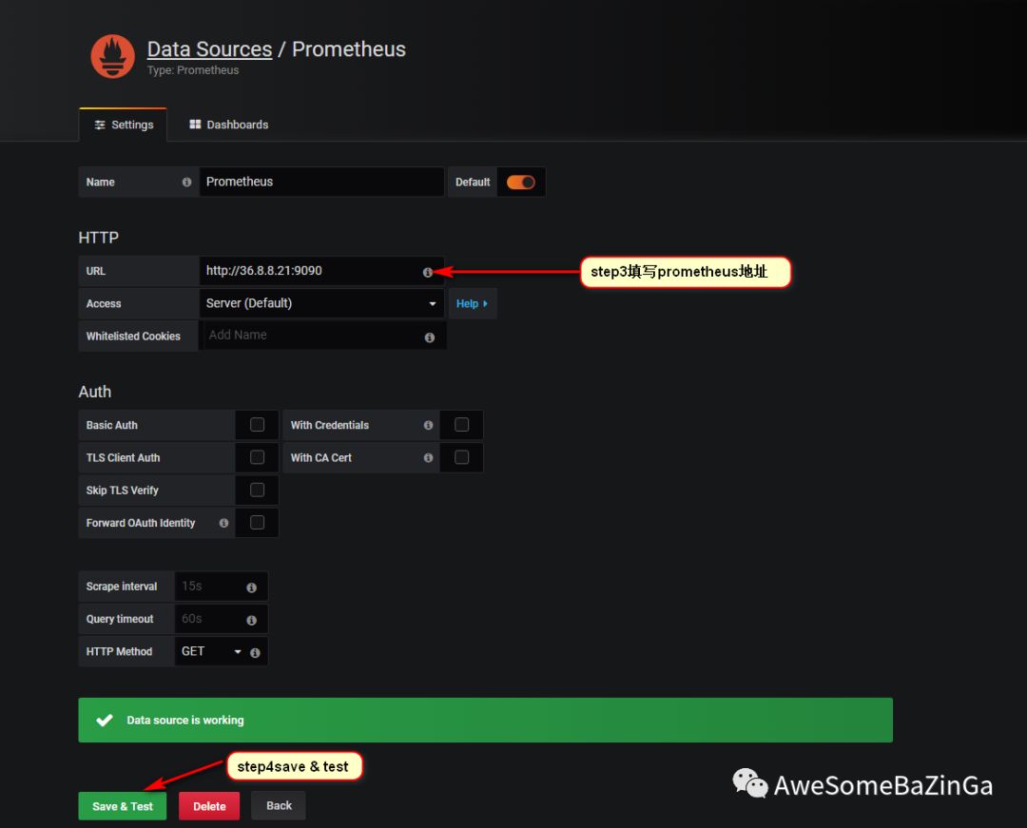This screenshot has width=1027, height=828.
Task: Open the Data Sources breadcrumb link
Action: click(x=209, y=49)
